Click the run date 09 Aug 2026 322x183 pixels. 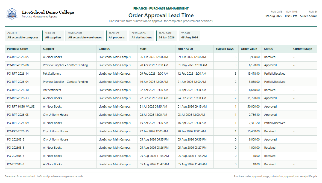[274, 16]
